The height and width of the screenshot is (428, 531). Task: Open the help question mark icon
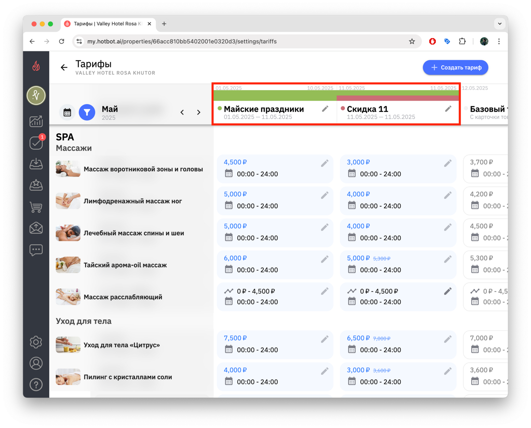pos(36,385)
